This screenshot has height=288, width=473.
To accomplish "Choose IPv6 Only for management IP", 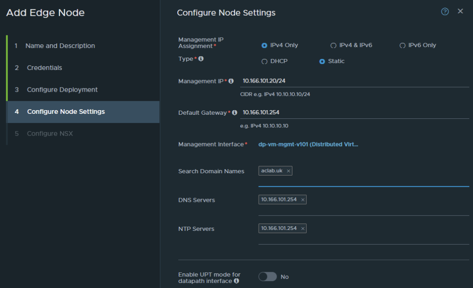I will 402,46.
